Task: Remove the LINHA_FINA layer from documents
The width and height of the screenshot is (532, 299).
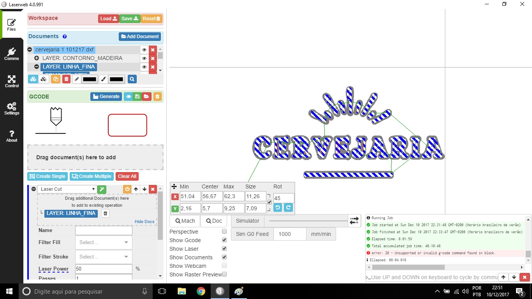Action: point(153,67)
